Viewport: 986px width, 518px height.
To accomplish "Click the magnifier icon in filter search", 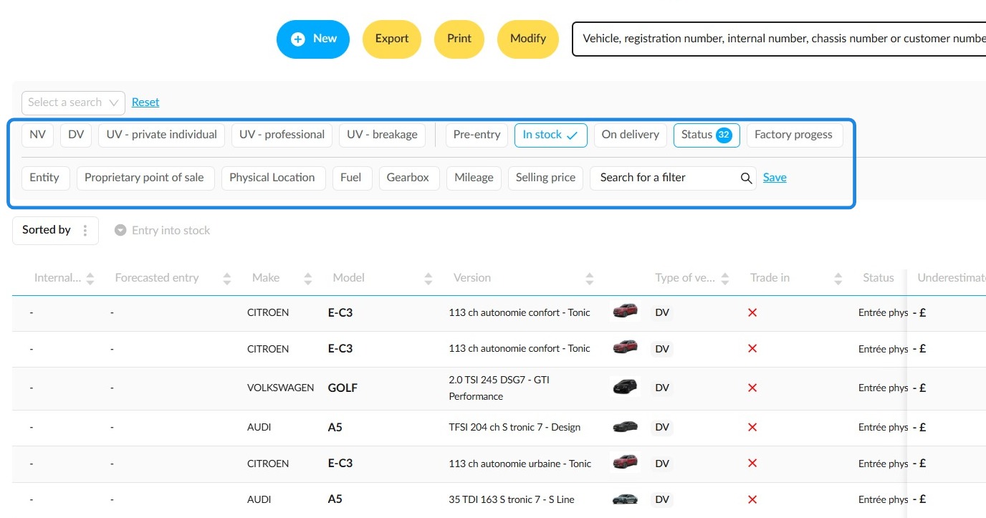I will (746, 178).
